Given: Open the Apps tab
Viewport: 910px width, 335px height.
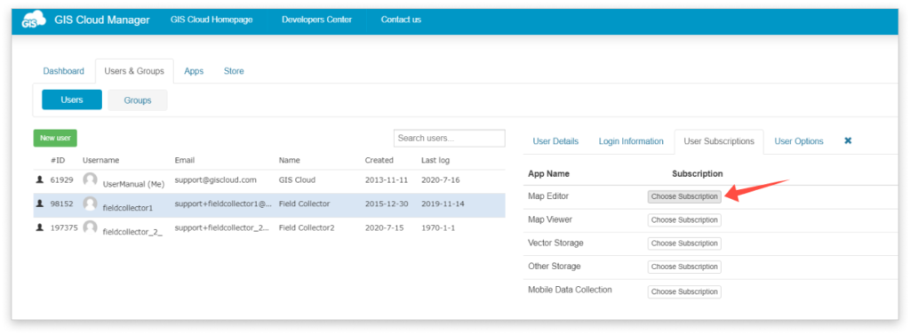Looking at the screenshot, I should pyautogui.click(x=194, y=71).
